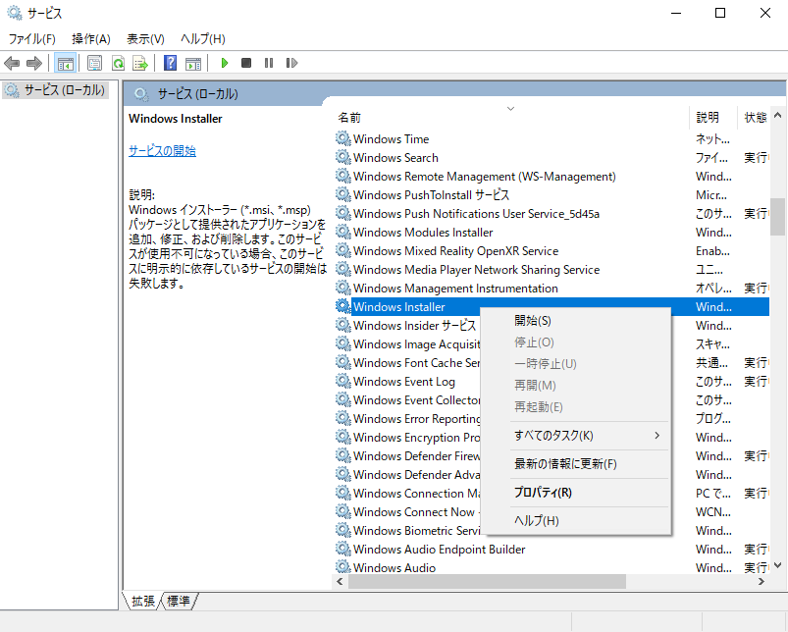788x632 pixels.
Task: Click the export list toolbar icon
Action: (140, 64)
